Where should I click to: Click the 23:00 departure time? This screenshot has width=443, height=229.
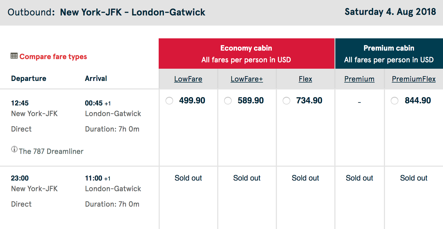20,178
